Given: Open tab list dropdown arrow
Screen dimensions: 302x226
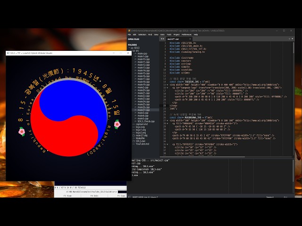Looking at the screenshot, I should tap(293, 39).
